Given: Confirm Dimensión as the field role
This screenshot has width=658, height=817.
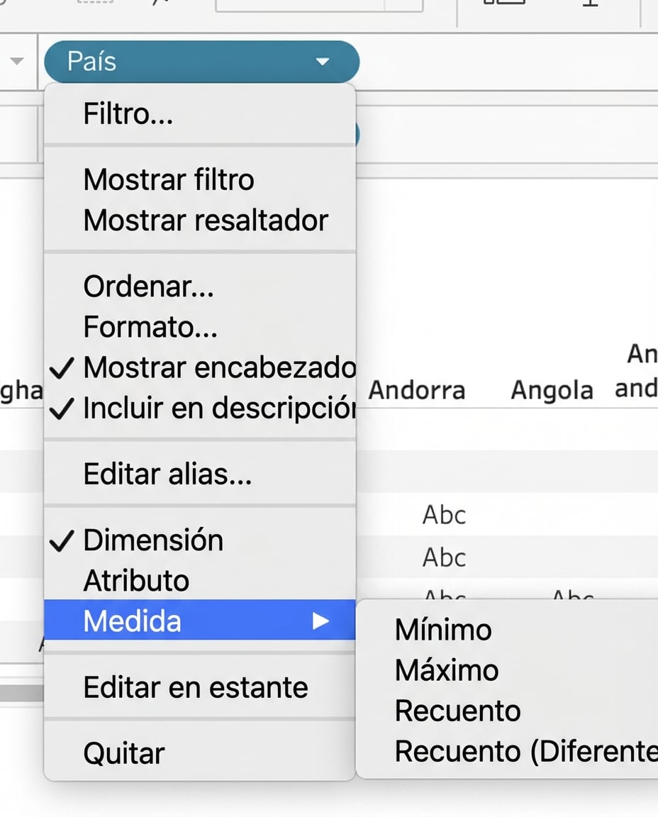Looking at the screenshot, I should tap(153, 540).
